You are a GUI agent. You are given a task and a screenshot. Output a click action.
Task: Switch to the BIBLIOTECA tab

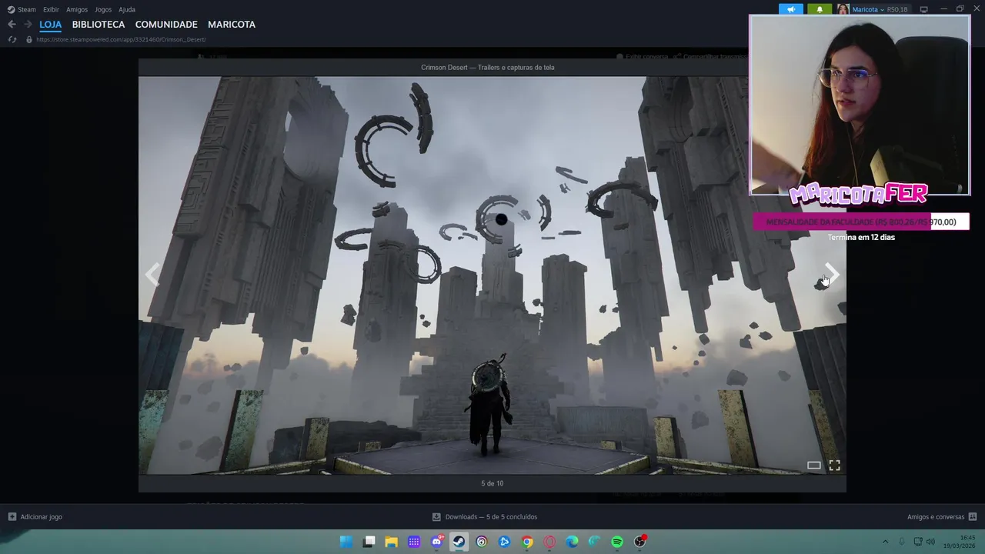point(98,25)
